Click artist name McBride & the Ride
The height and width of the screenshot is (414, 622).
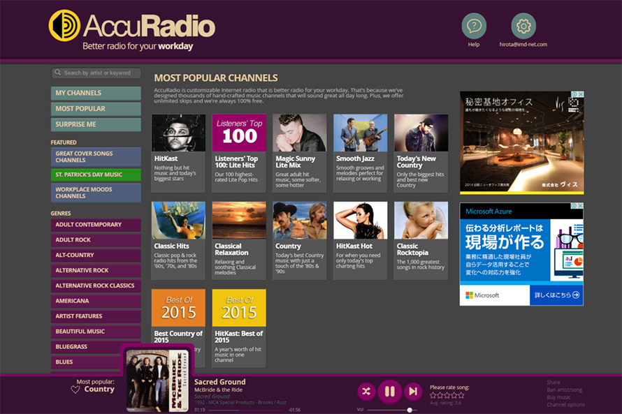[x=218, y=390]
